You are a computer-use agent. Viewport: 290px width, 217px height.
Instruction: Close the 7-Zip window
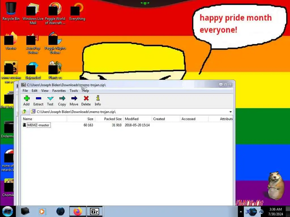tap(230, 85)
